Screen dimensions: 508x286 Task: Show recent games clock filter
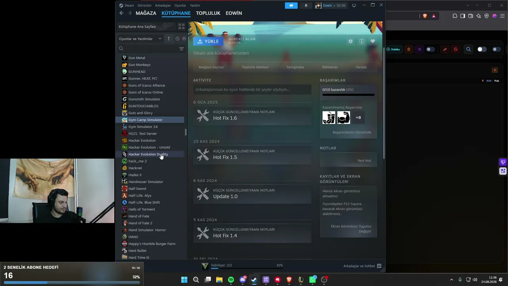coord(177,39)
